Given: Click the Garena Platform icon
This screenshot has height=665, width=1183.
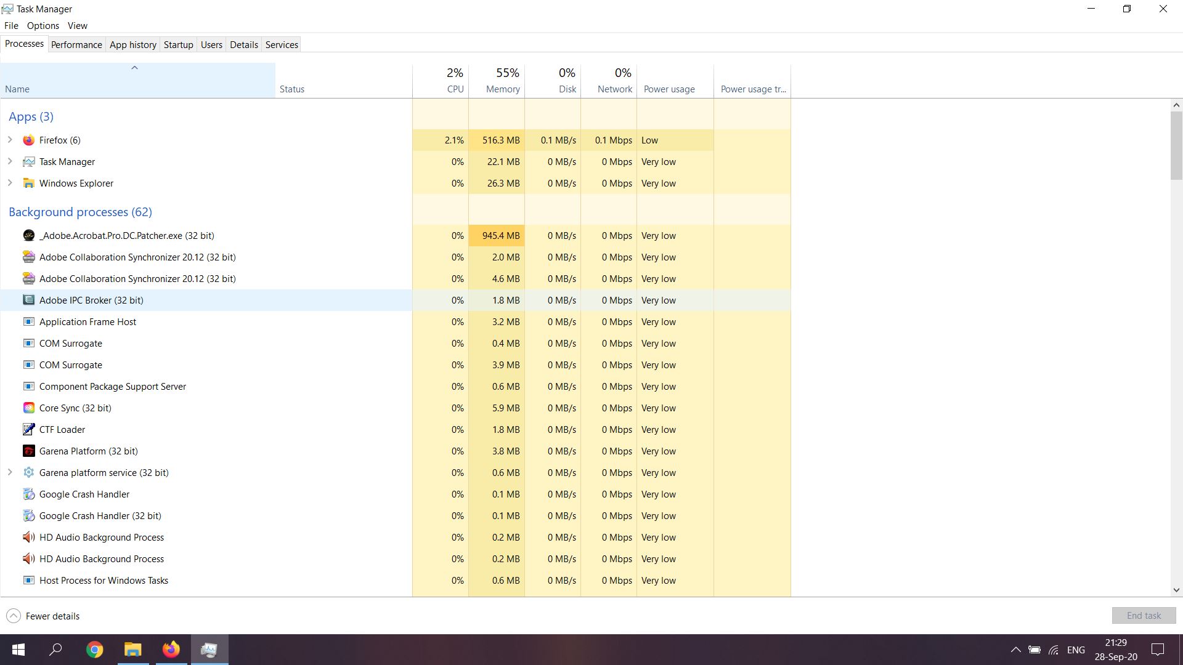Looking at the screenshot, I should click(x=28, y=451).
